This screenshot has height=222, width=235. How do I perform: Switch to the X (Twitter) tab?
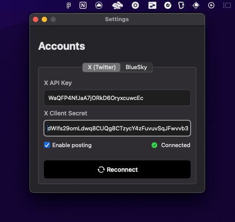tap(101, 67)
